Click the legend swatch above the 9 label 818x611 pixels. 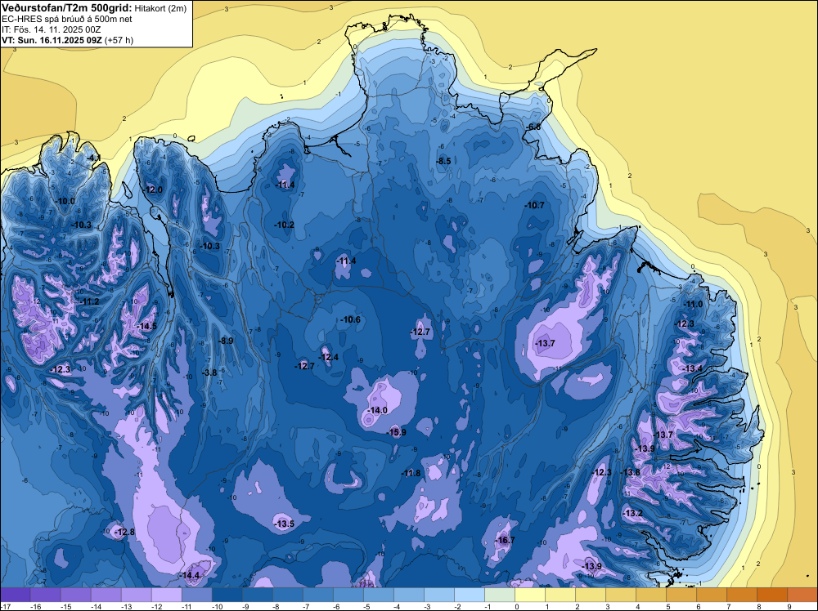tap(802, 595)
